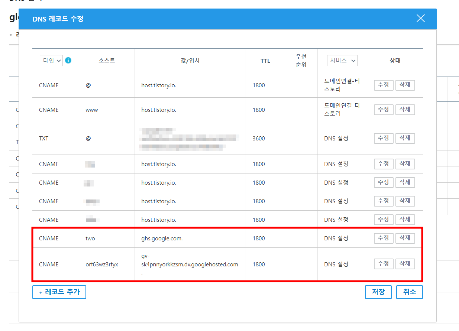Click the blue info icon beside 타입

pos(68,60)
